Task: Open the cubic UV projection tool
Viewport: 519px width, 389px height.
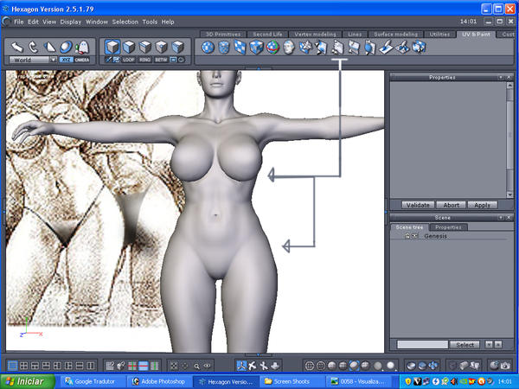Action: point(256,48)
